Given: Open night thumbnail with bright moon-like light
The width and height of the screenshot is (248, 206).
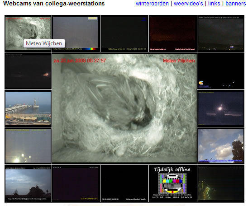Looking at the screenshot, I should click(x=221, y=108).
